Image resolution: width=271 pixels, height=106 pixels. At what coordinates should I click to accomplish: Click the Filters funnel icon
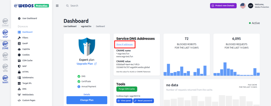pos(19,38)
